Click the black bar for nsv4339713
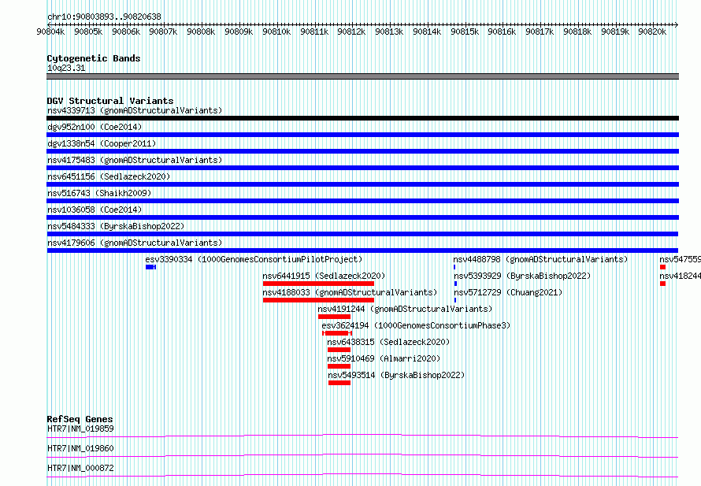Image resolution: width=701 pixels, height=486 pixels. 362,118
